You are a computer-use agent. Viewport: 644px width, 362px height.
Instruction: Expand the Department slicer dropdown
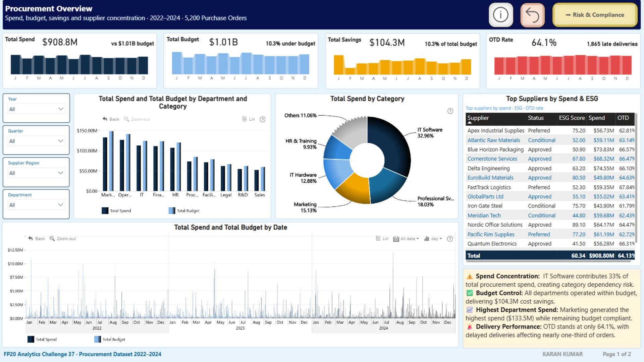(36, 205)
